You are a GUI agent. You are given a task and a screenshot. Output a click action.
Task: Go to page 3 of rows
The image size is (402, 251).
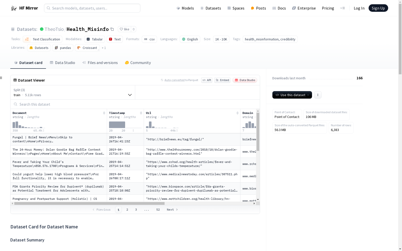tap(136, 210)
